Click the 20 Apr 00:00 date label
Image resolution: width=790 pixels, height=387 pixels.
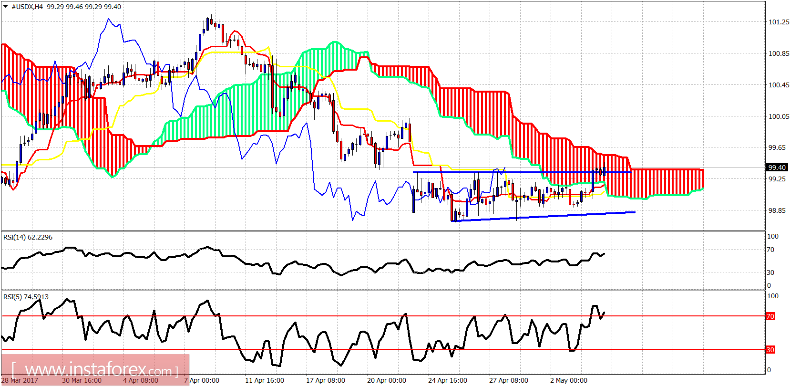point(387,380)
